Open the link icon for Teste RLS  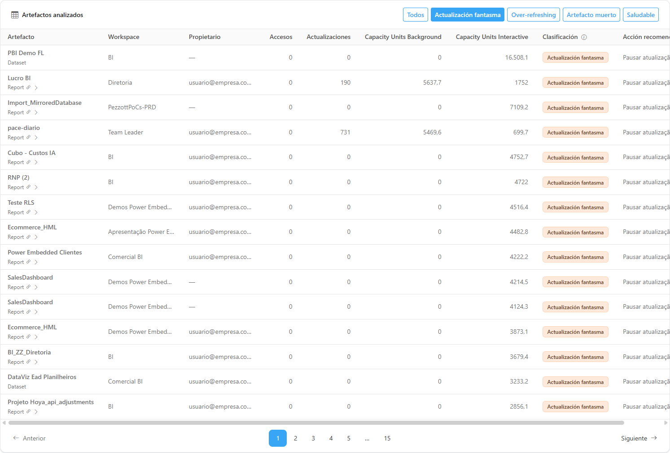tap(28, 212)
